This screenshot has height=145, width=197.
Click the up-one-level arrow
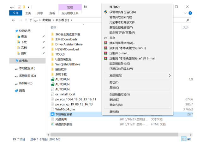point(30,20)
